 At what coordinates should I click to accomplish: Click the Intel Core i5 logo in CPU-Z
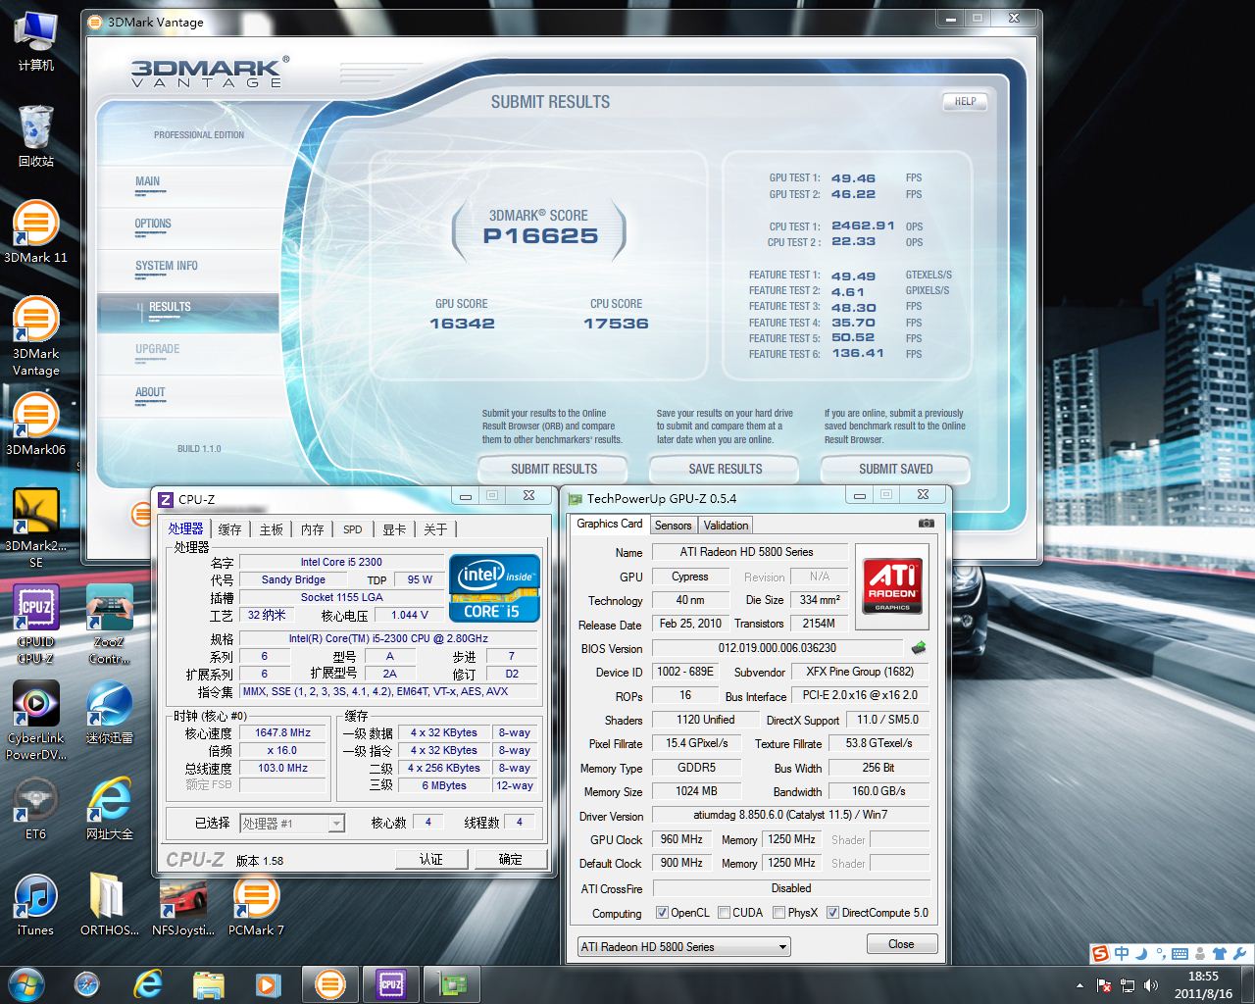coord(494,588)
